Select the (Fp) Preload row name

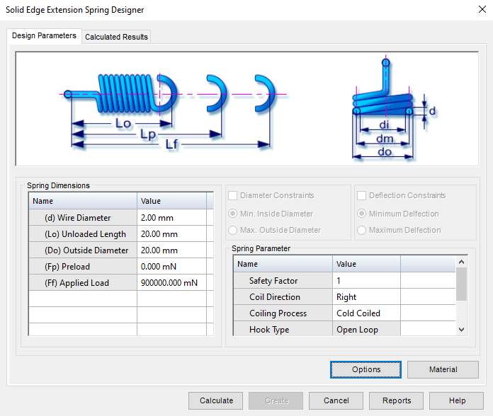pos(83,266)
